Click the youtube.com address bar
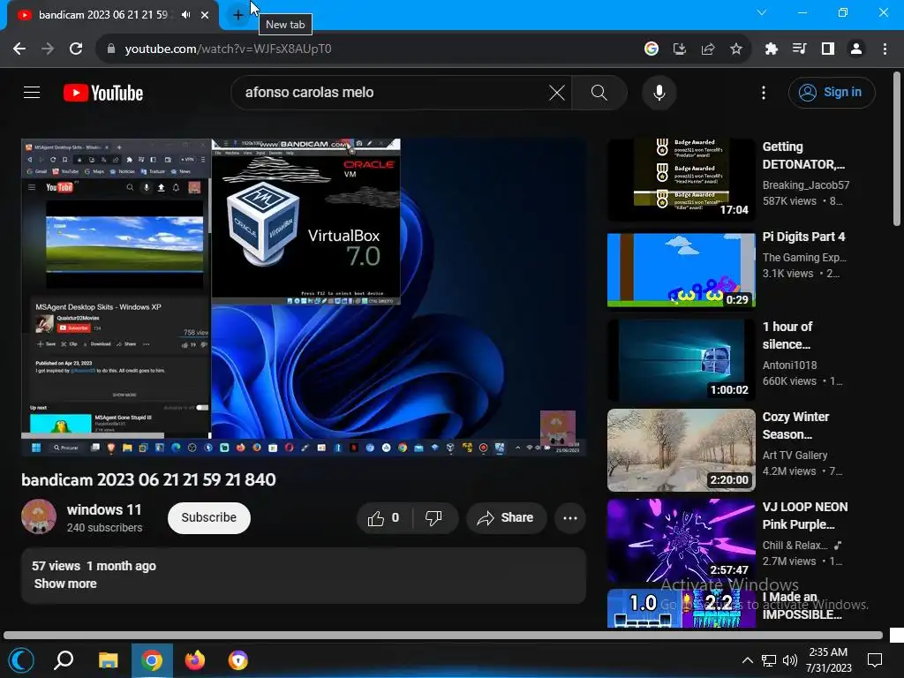This screenshot has height=678, width=904. tap(369, 49)
